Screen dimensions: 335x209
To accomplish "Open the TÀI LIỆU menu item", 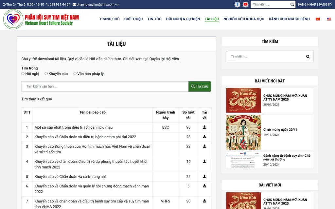I will pos(212,19).
